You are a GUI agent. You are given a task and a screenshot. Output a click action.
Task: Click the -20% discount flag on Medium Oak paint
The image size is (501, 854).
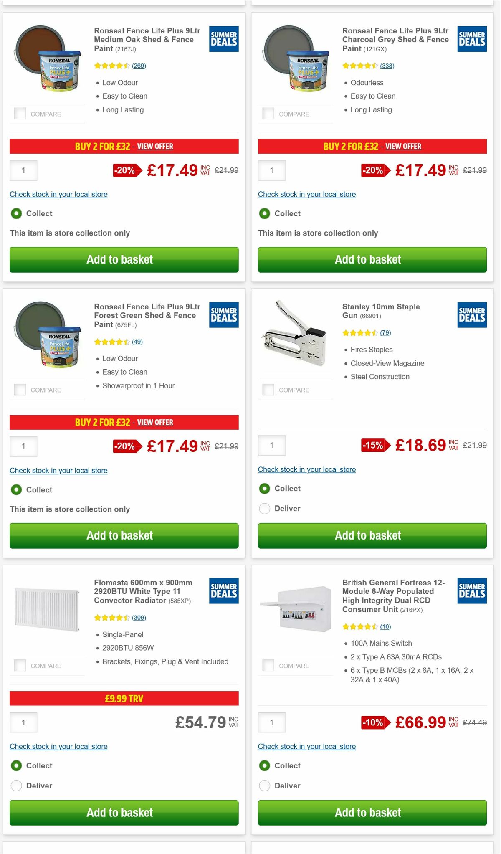124,170
